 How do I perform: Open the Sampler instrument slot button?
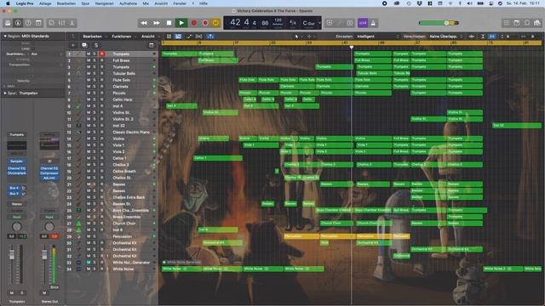17,161
